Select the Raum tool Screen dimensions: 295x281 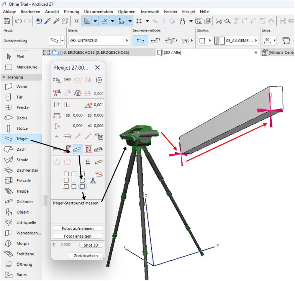coord(21,275)
